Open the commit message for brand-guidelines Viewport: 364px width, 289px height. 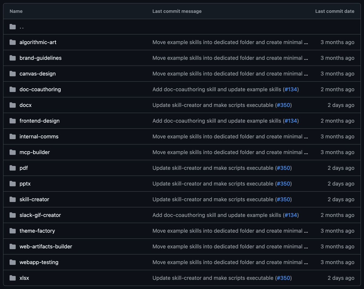click(x=227, y=58)
